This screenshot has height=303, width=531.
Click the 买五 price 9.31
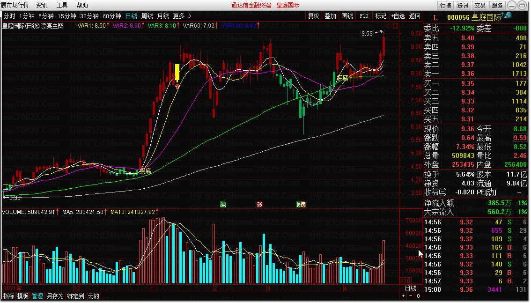(467, 119)
